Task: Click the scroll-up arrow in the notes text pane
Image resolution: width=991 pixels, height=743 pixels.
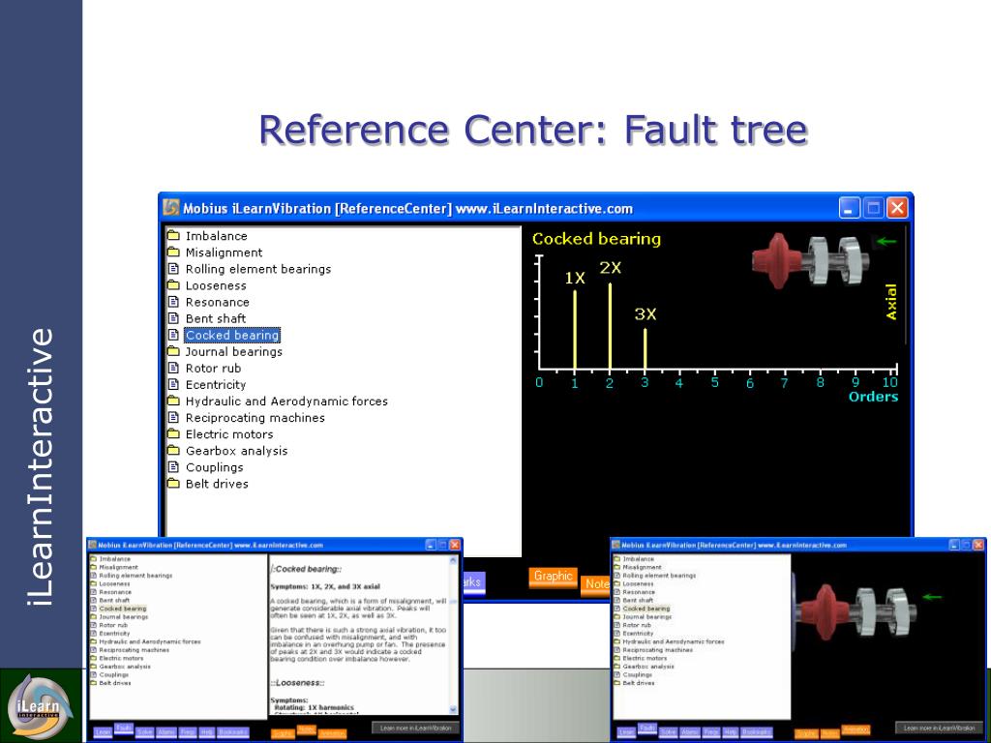Action: (x=453, y=560)
